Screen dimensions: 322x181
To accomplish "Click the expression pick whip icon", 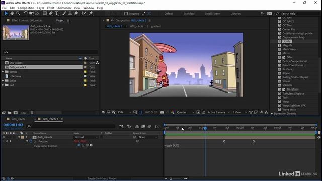I will [87, 145].
